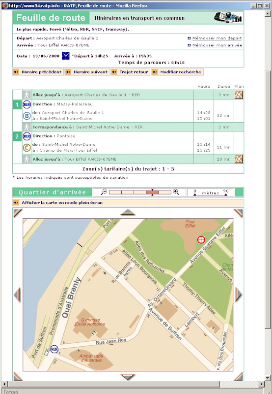
Task: Select the last segment of the zoom slider
Action: 165,192
